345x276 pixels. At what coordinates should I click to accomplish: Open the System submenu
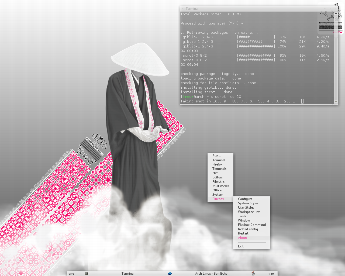(220, 195)
